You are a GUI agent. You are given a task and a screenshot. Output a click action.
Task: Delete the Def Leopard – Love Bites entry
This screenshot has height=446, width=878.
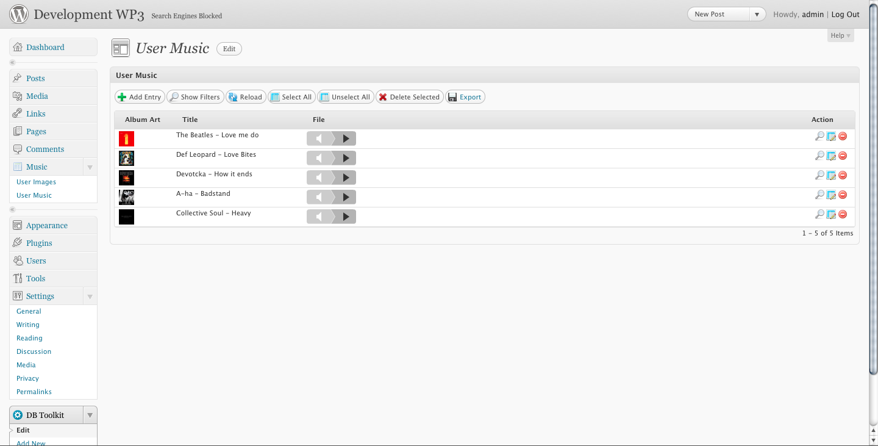click(843, 156)
